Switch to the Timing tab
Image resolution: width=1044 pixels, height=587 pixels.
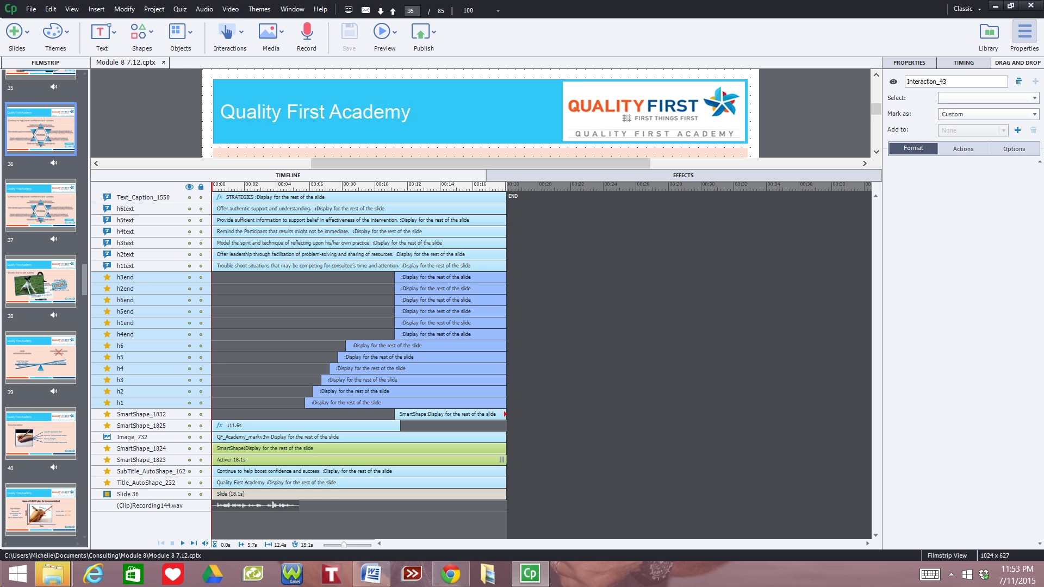963,63
